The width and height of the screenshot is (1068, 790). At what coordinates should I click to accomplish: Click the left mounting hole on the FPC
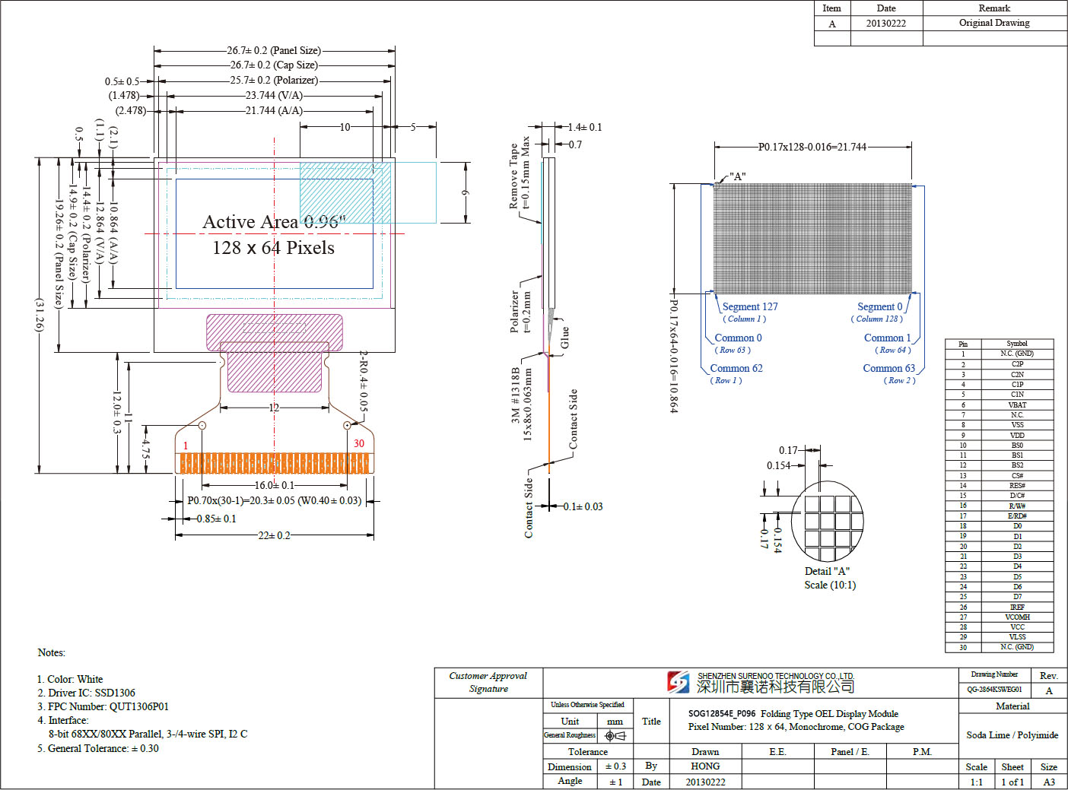[x=202, y=426]
